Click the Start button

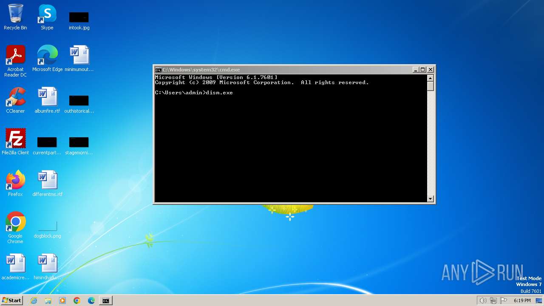click(11, 300)
